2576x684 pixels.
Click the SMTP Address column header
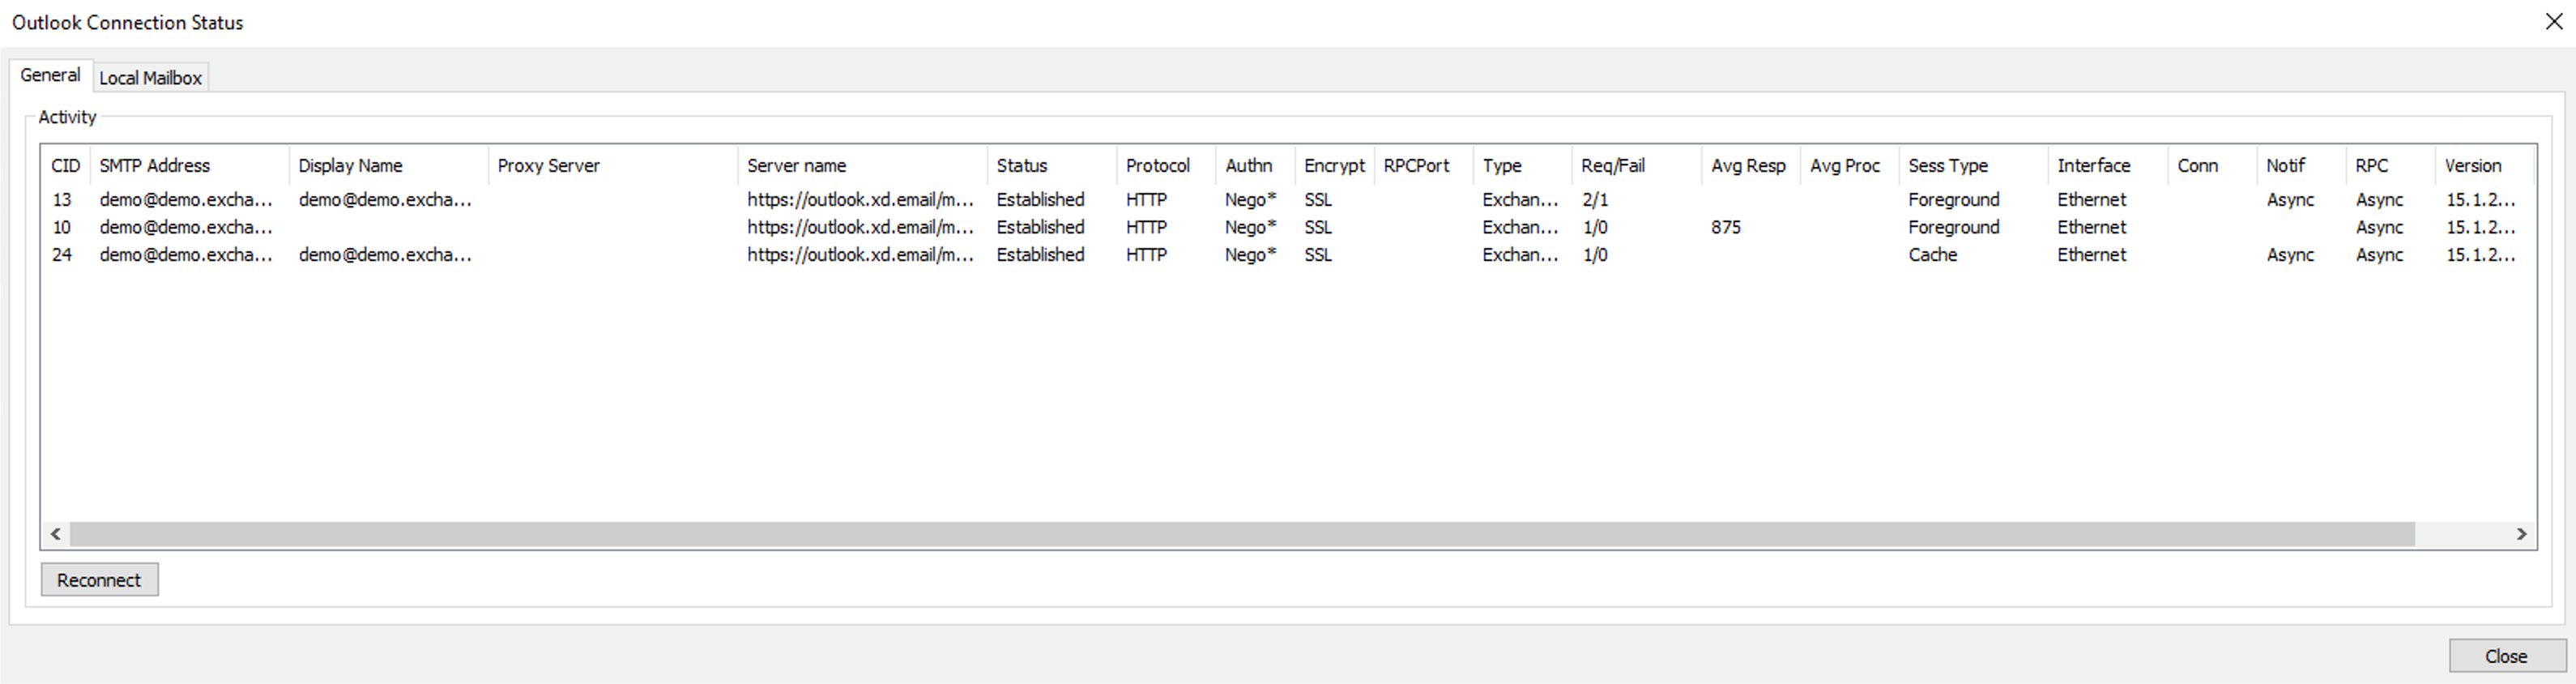pyautogui.click(x=155, y=166)
